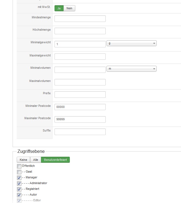The height and width of the screenshot is (203, 181).
Task: Set mit MwSt. to Nein
Action: point(69,8)
